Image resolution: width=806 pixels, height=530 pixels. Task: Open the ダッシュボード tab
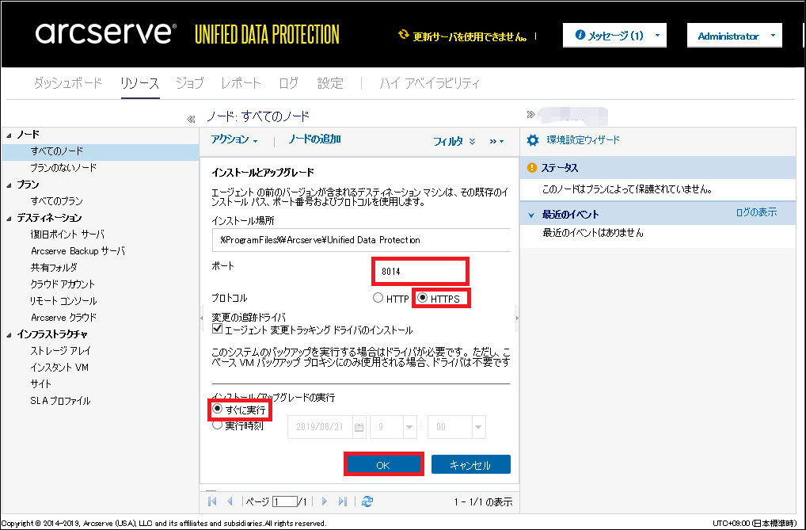[68, 83]
